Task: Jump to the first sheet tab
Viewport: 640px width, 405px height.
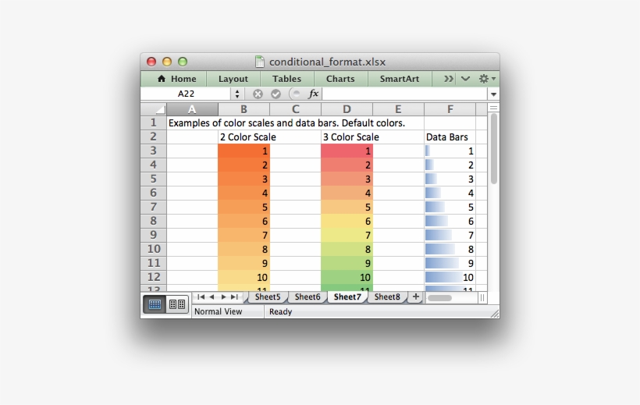Action: tap(201, 297)
